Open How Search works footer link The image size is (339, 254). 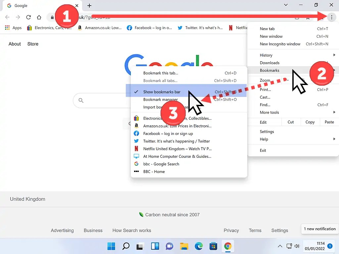[x=132, y=231]
